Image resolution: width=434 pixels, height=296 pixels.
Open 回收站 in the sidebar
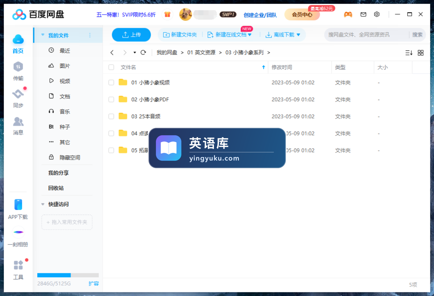[x=56, y=188]
